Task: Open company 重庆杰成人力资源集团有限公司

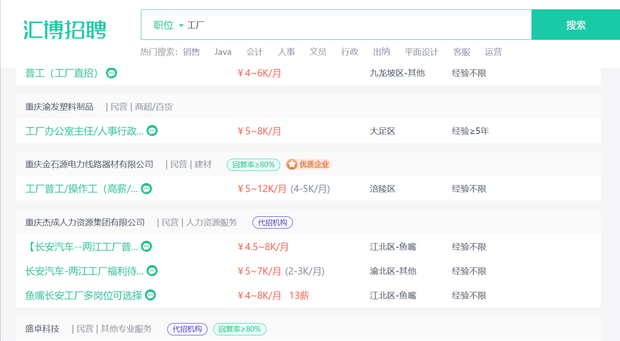Action: coord(85,222)
